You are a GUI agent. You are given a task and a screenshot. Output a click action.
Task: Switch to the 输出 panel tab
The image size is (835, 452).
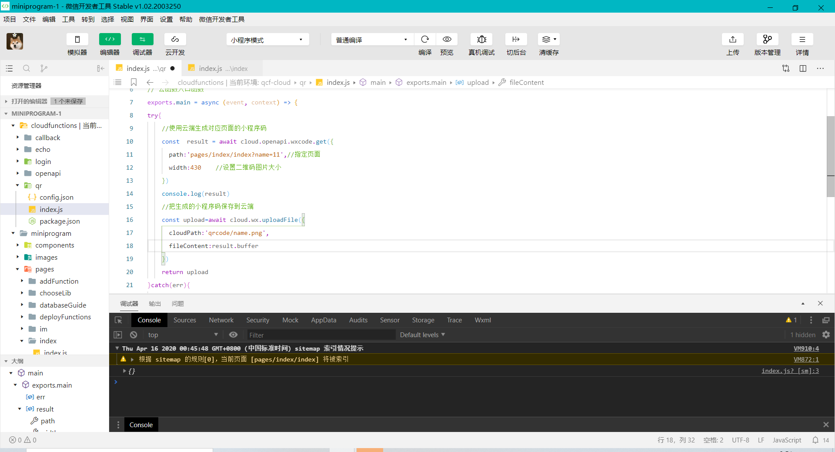point(155,304)
